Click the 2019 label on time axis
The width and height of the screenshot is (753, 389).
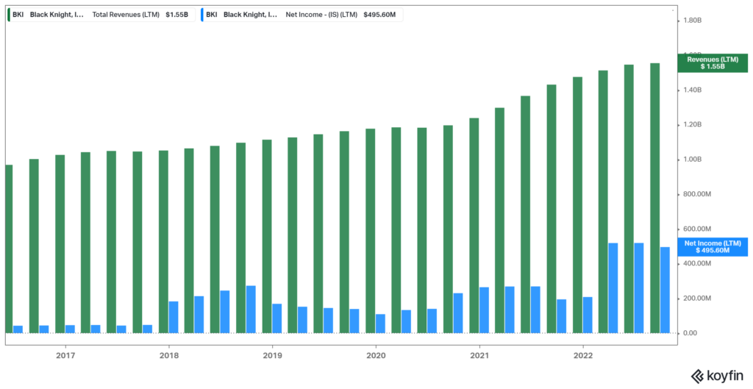(272, 355)
